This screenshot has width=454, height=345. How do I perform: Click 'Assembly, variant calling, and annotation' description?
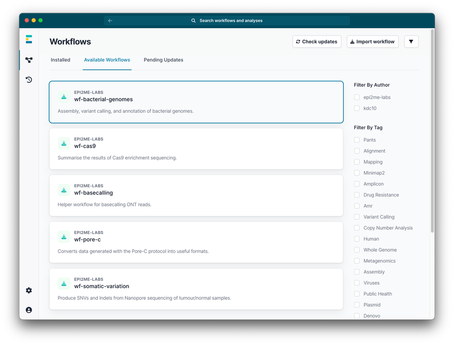click(125, 111)
